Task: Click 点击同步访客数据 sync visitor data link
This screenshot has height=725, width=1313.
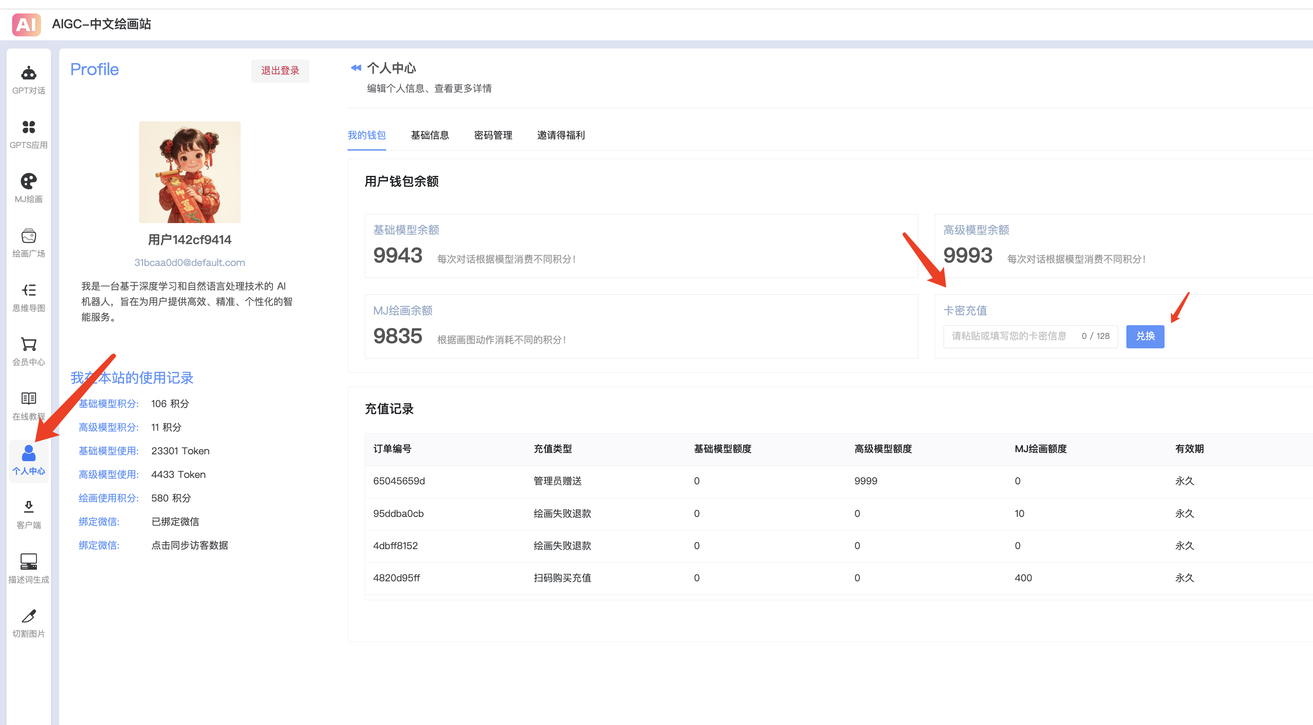Action: point(190,543)
